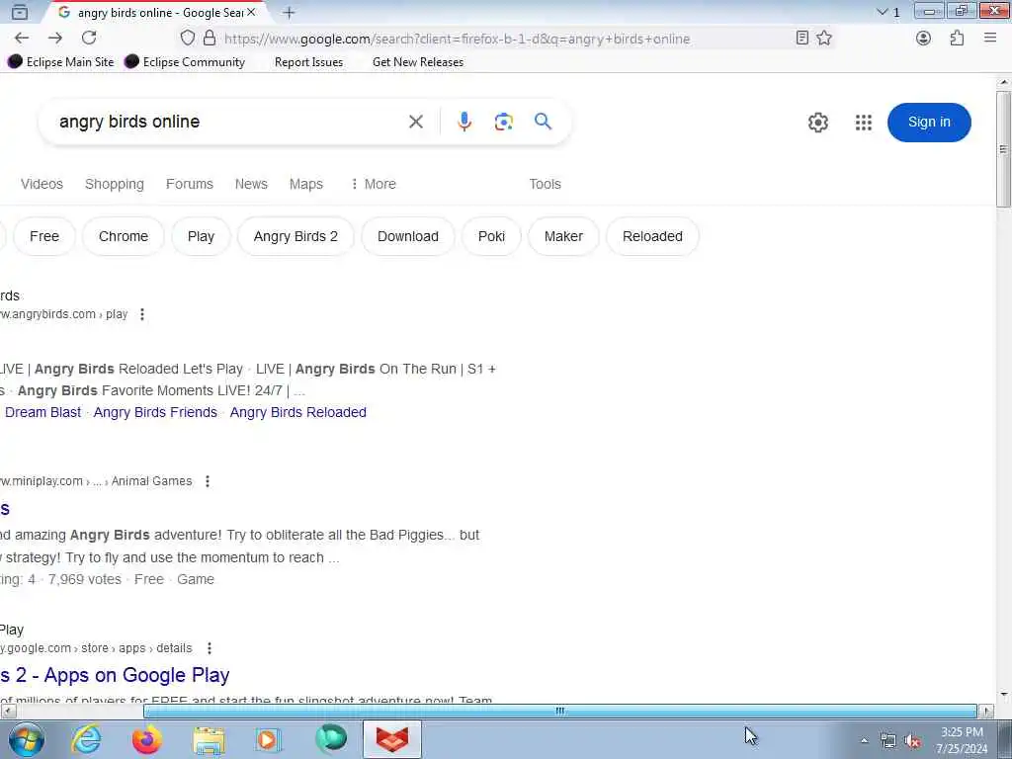Toggle reader view icon in address bar

click(801, 39)
